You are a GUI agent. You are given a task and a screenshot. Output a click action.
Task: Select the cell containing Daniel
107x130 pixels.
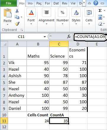(x=17, y=108)
